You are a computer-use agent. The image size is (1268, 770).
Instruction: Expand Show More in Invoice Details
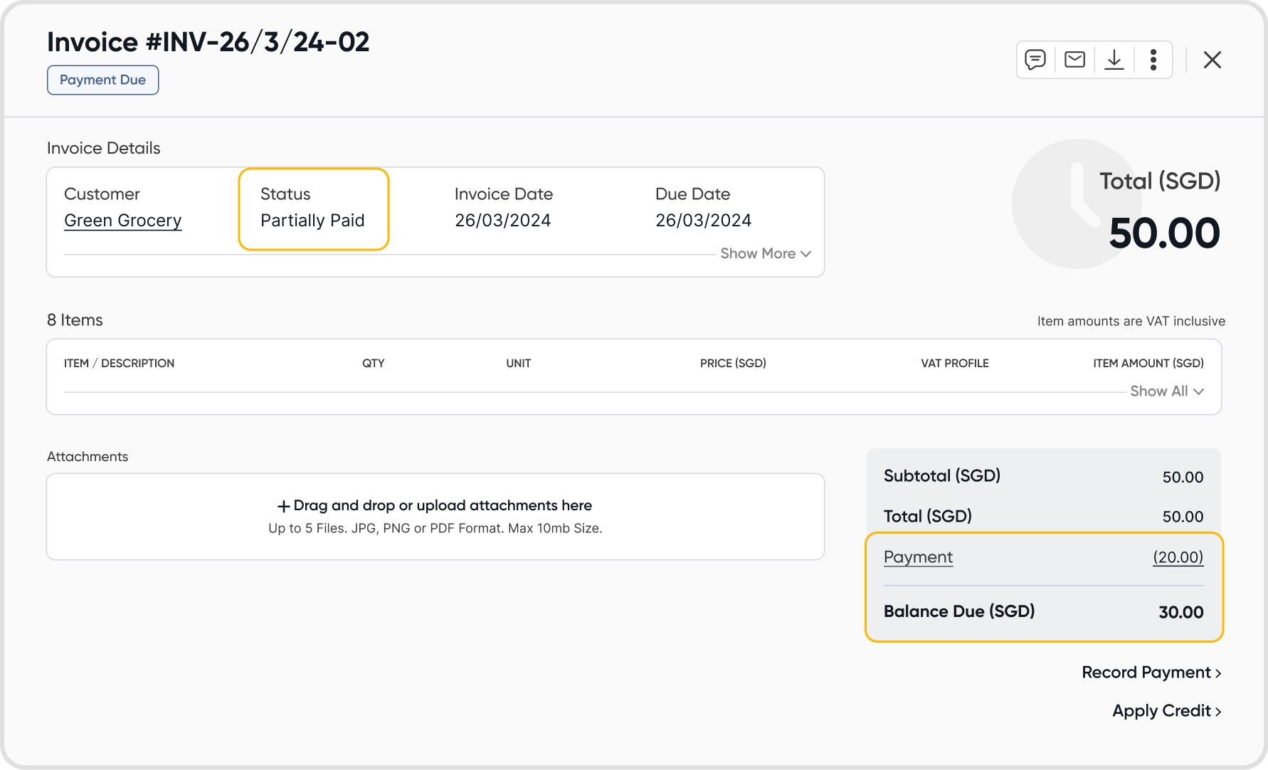click(x=766, y=254)
